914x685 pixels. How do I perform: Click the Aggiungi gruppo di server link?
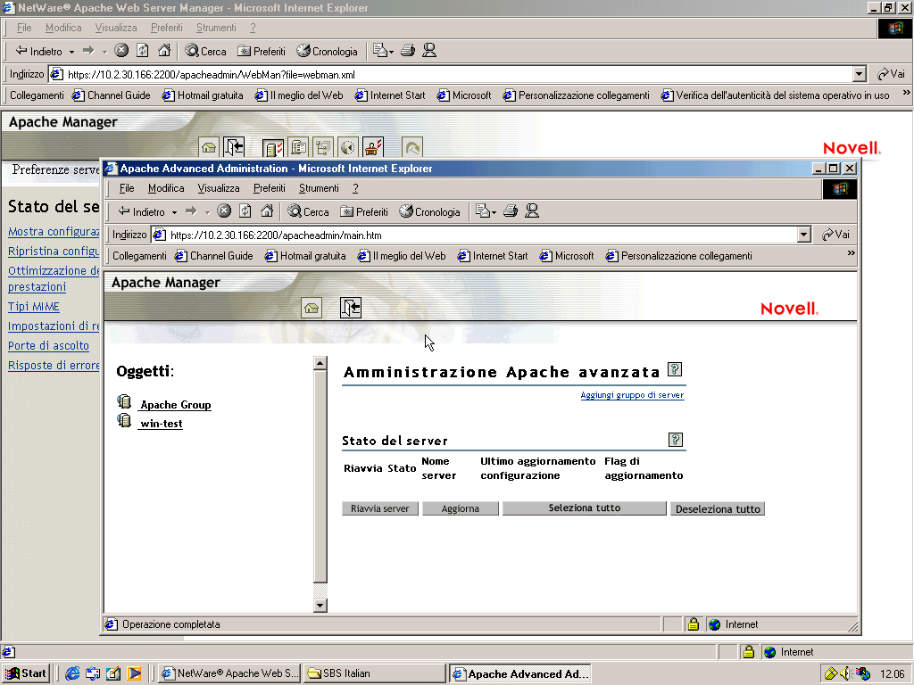[x=633, y=394]
